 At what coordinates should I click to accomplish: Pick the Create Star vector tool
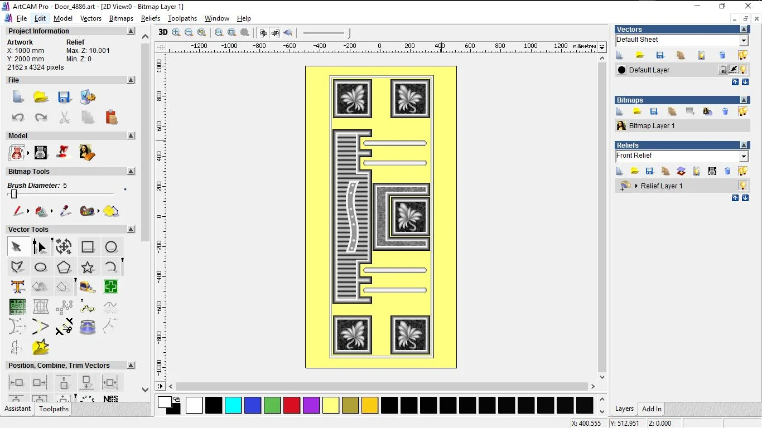tap(88, 267)
